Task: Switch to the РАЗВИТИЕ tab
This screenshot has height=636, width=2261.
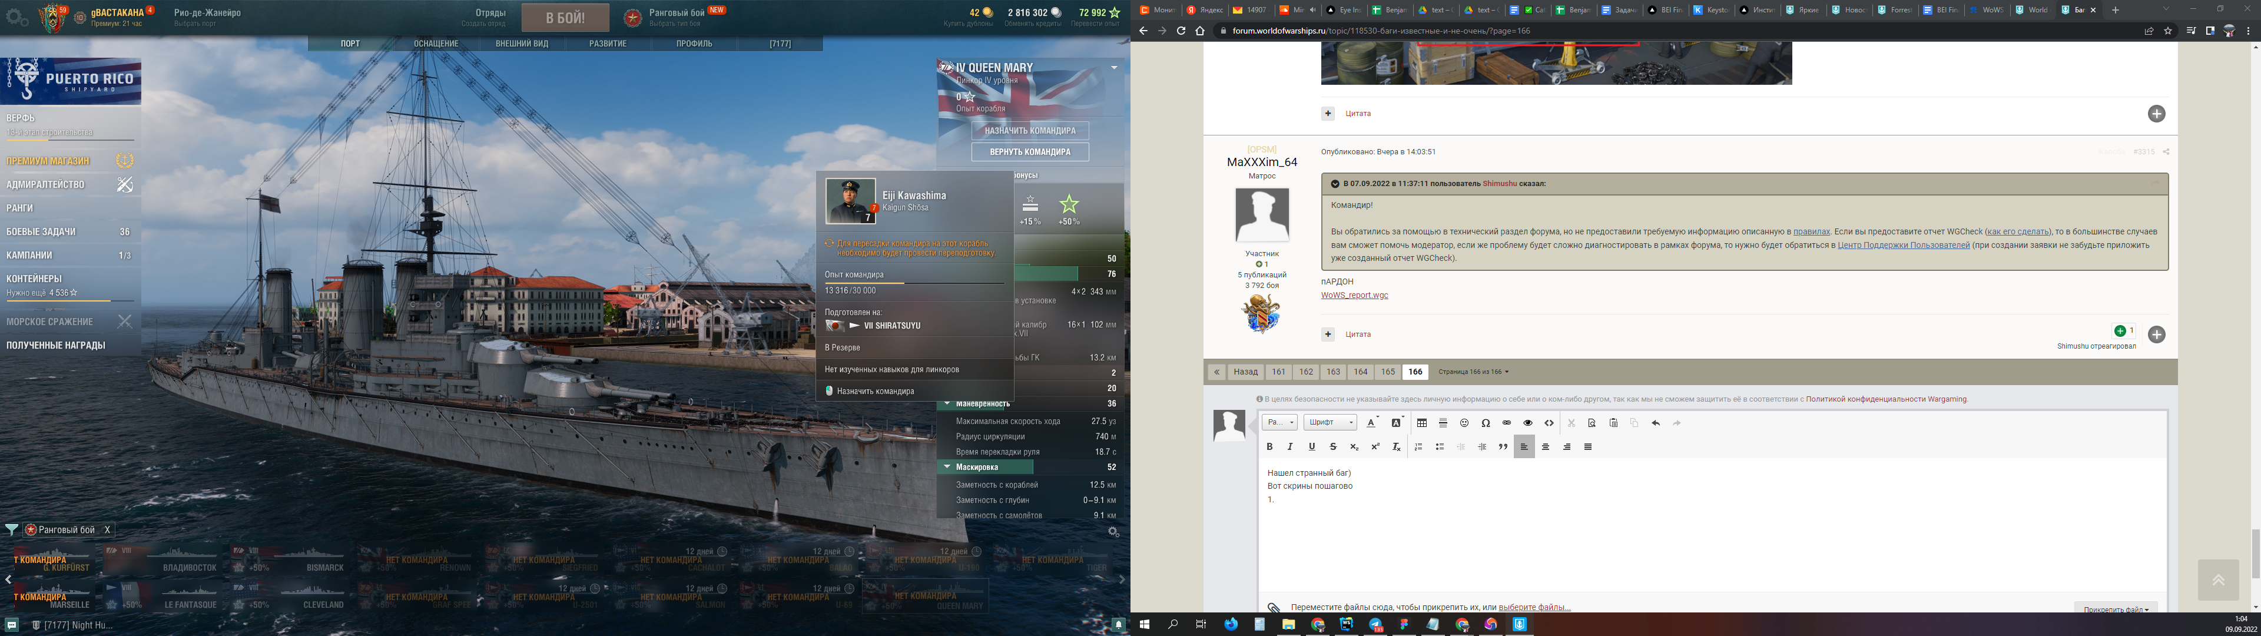Action: coord(608,44)
